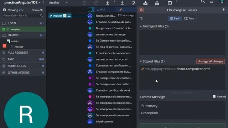Image resolution: width=228 pixels, height=128 pixels.
Task: Select commit 'Se crea el servicio ProductS...'
Action: [x=114, y=47]
